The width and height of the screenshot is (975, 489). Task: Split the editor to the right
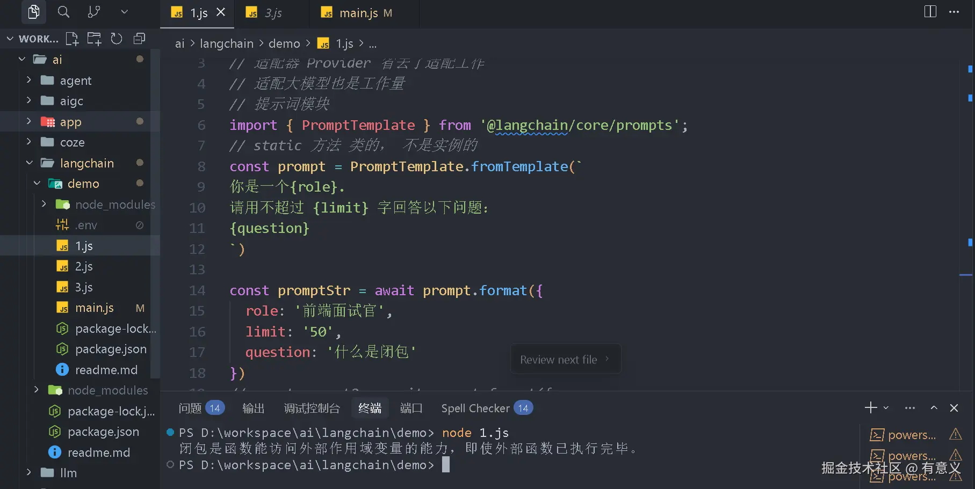930,12
